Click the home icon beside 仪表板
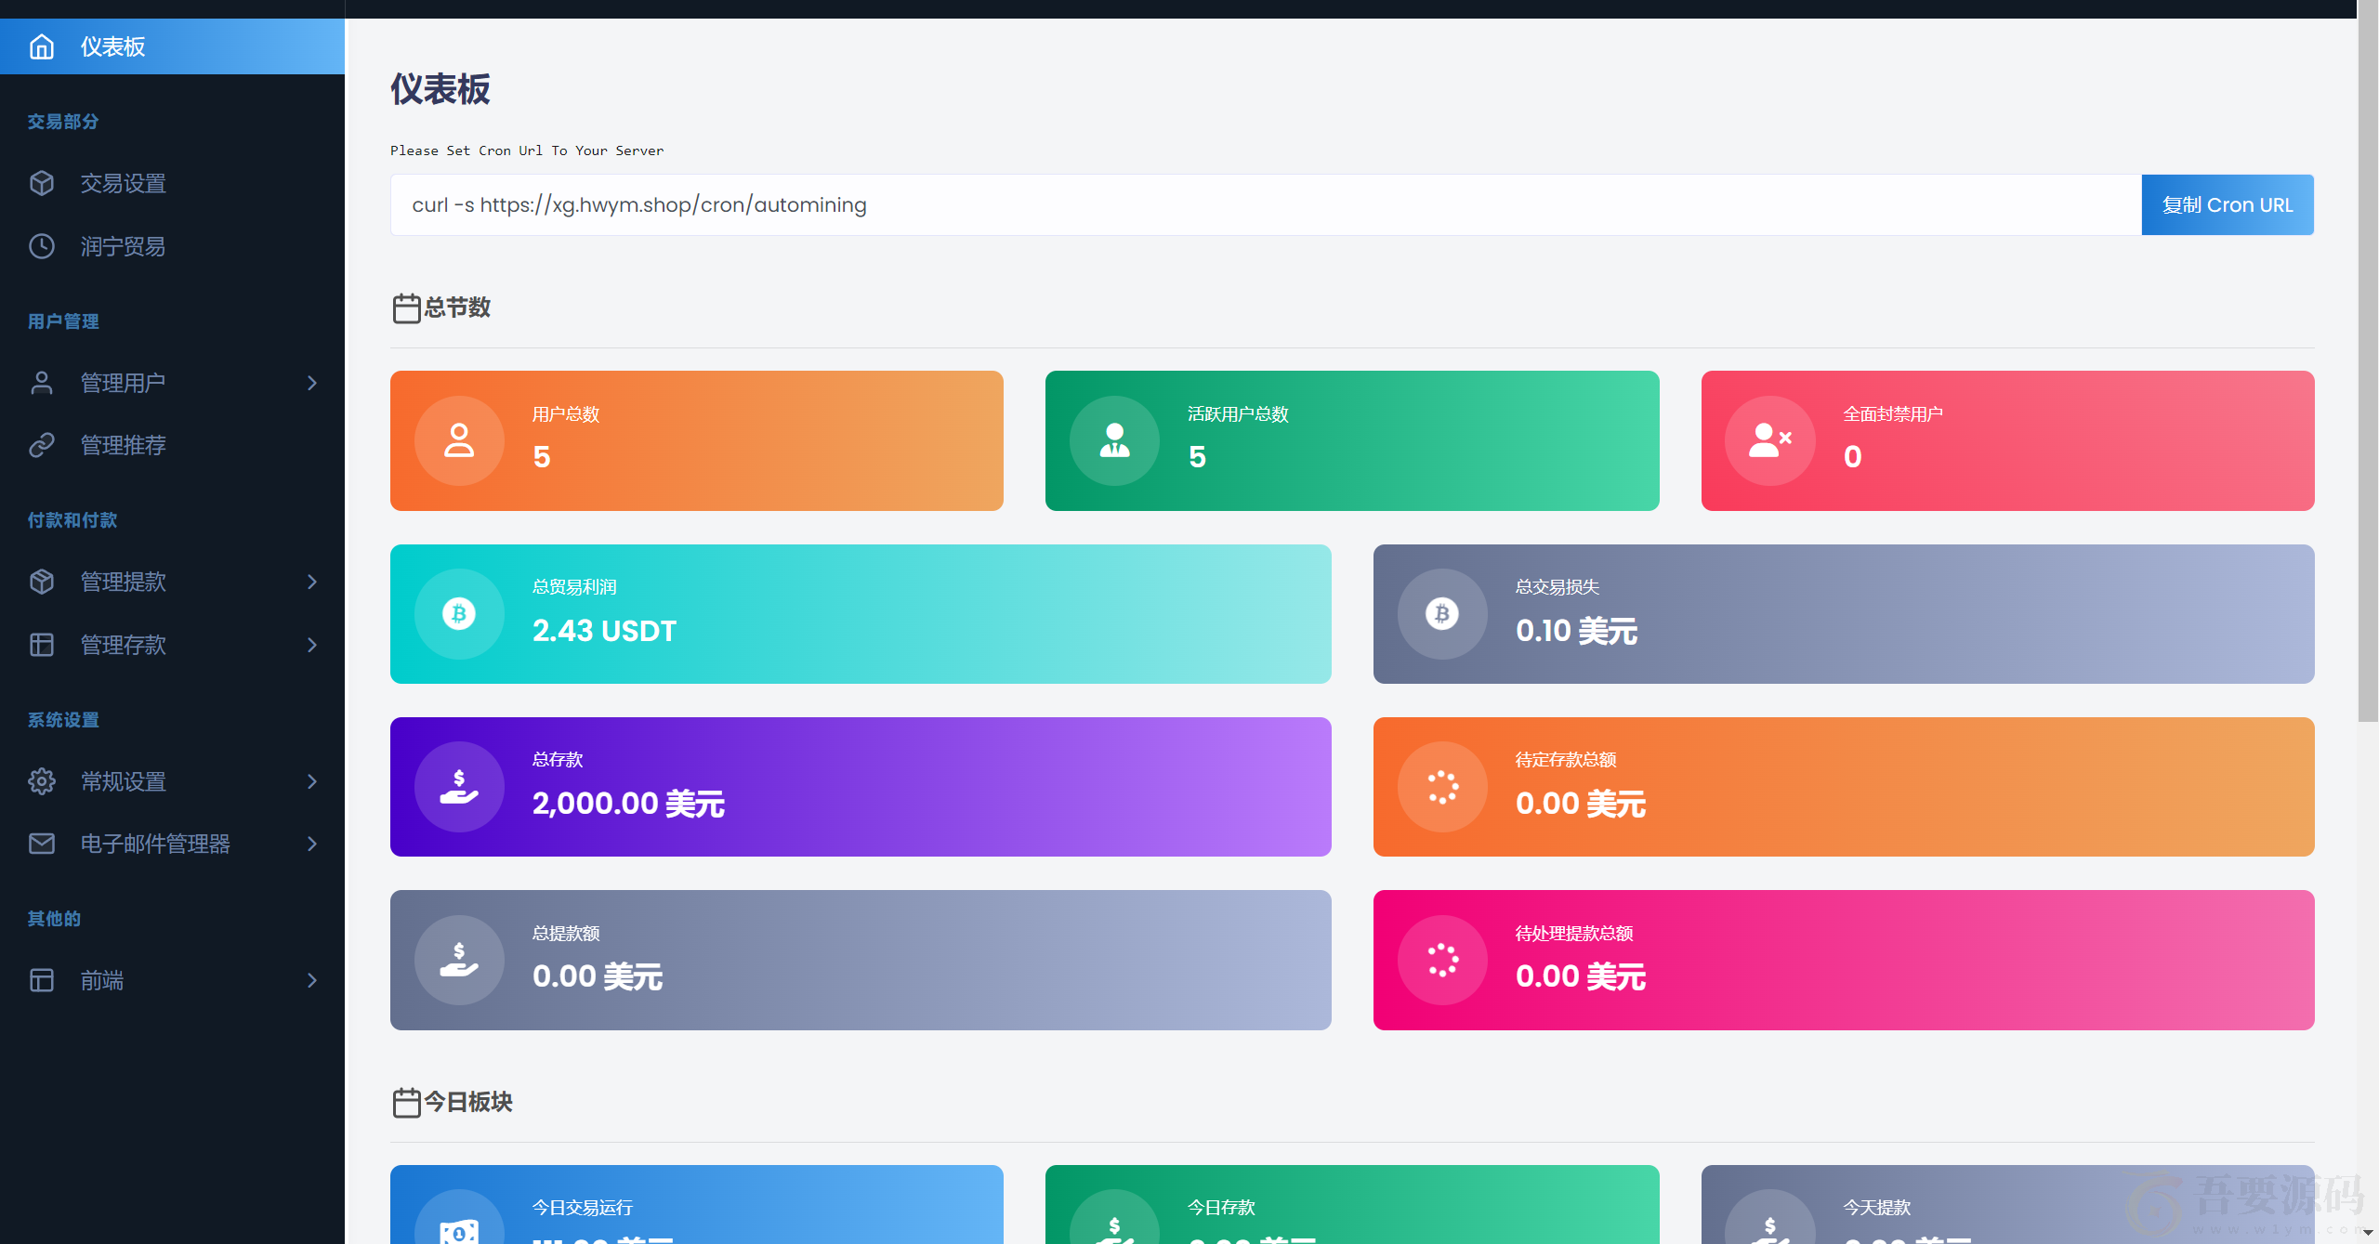 42,46
